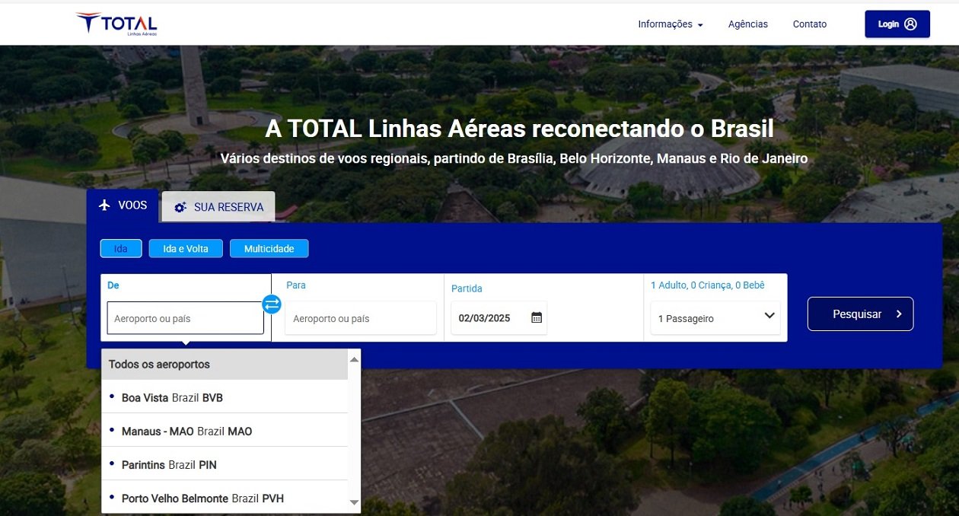Switch to the SUA RESERVA tab
This screenshot has width=959, height=516.
pyautogui.click(x=218, y=207)
